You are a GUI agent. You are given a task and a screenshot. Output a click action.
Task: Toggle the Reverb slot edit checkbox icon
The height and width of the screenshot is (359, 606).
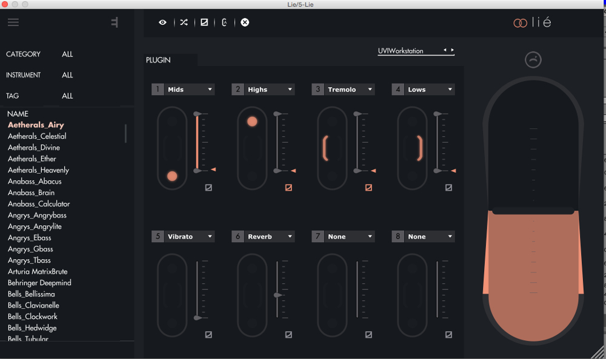[288, 335]
